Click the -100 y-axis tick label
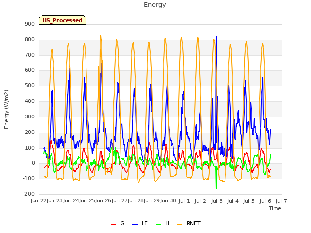 coord(29,178)
